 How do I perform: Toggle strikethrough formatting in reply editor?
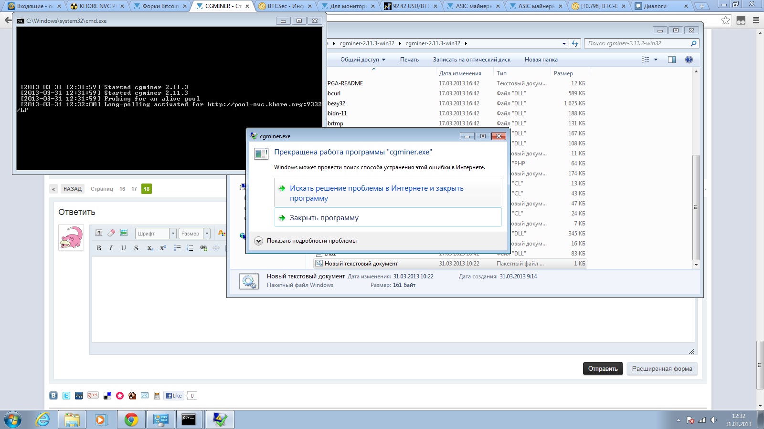tap(136, 248)
